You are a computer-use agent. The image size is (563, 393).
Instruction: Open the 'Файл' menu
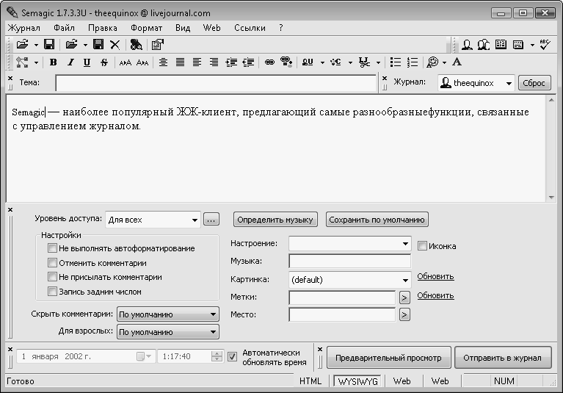65,28
